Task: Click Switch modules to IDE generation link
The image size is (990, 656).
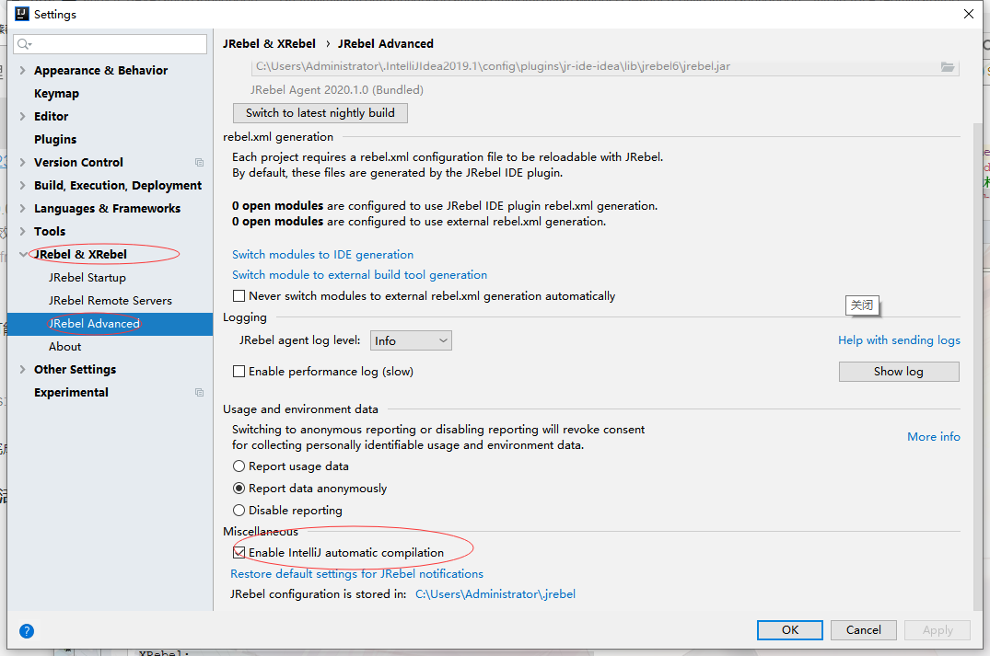Action: pyautogui.click(x=322, y=255)
